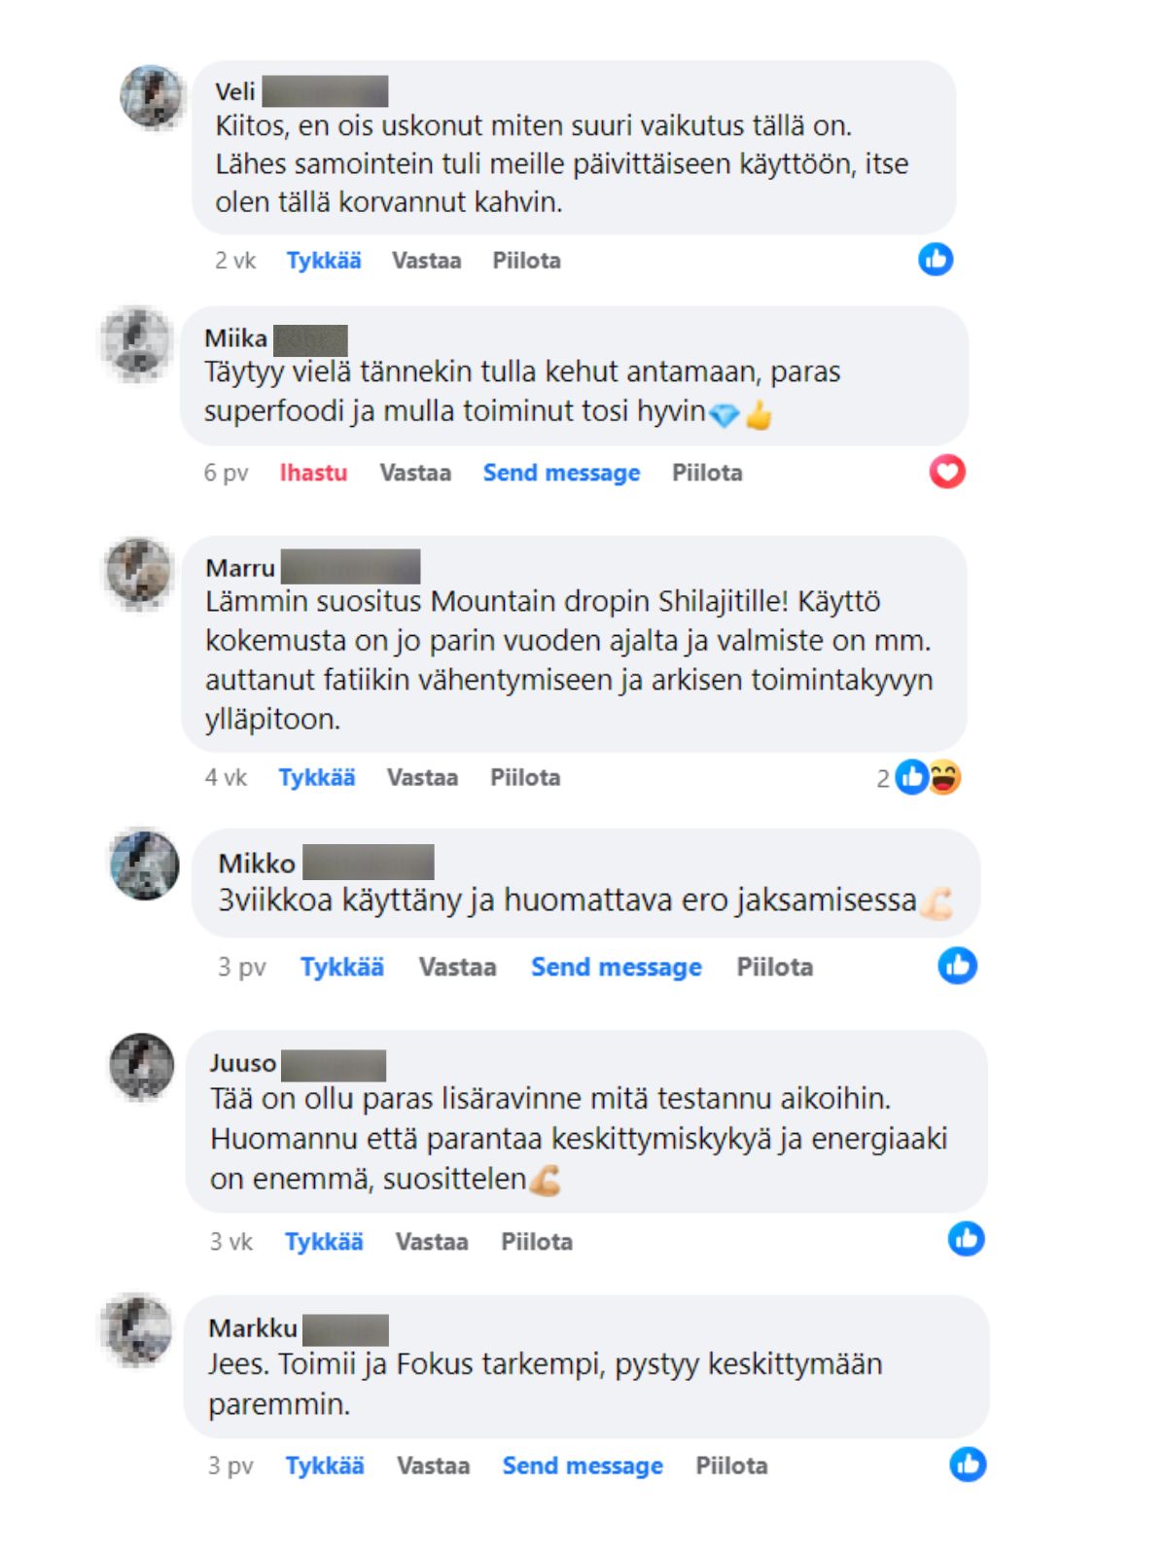Click the like reaction icon on Mikko's comment
This screenshot has height=1556, width=1167.
coord(958,966)
